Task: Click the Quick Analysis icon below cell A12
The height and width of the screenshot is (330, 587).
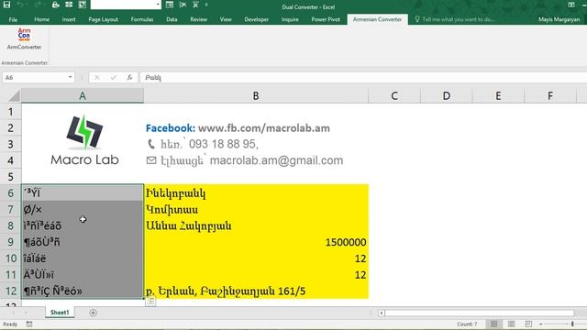Action: pyautogui.click(x=150, y=302)
